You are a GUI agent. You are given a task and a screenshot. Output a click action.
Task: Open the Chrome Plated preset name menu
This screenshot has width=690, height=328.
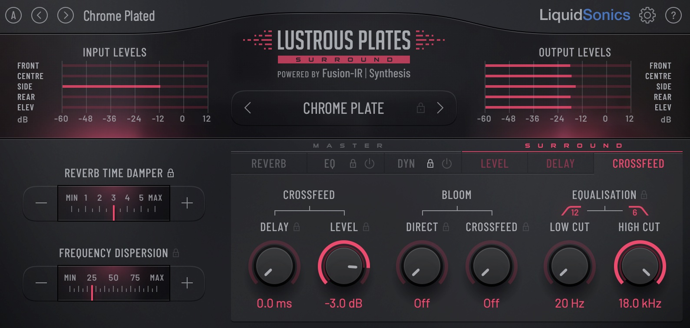tap(119, 16)
